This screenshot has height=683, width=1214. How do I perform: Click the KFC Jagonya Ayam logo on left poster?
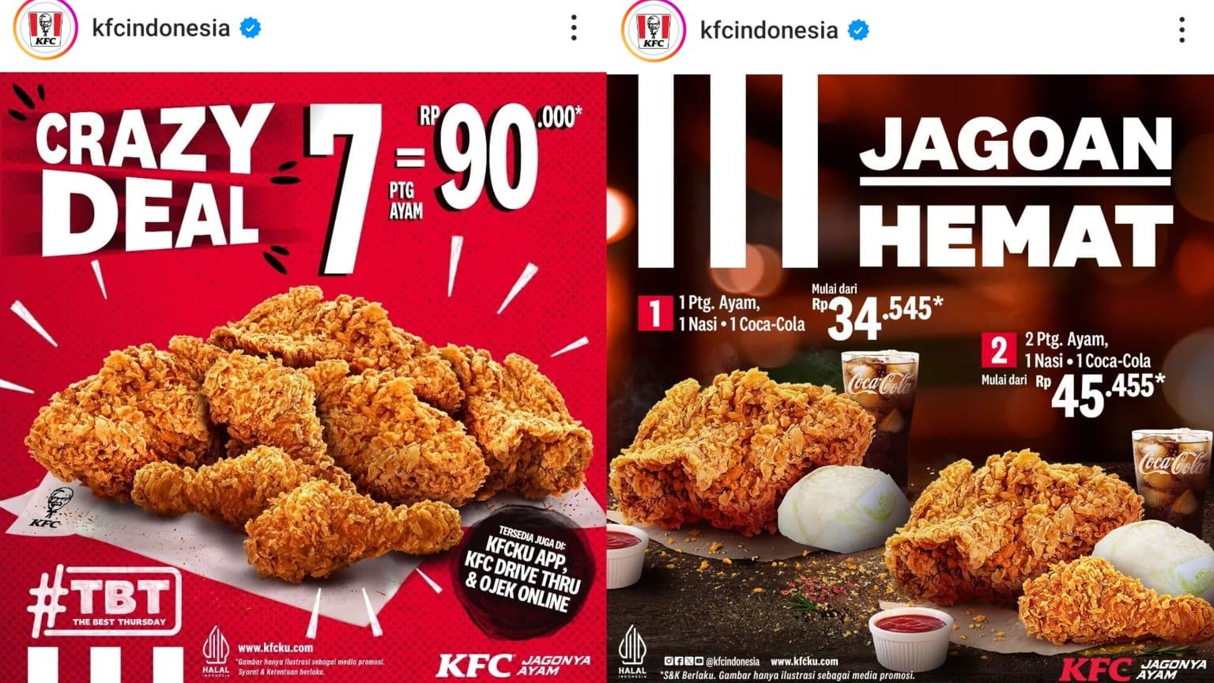(514, 664)
